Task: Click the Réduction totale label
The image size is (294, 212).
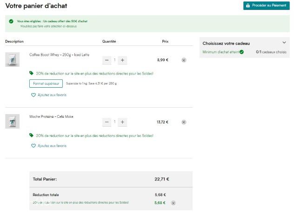Action: tap(46, 195)
